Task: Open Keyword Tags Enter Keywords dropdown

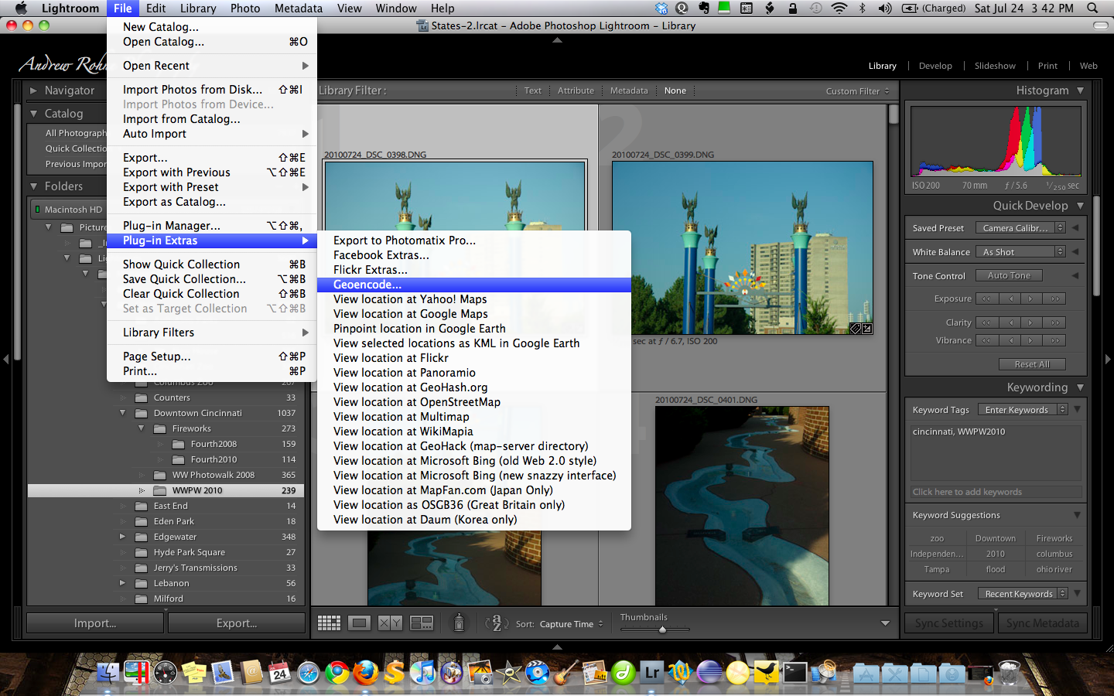Action: coord(1023,410)
